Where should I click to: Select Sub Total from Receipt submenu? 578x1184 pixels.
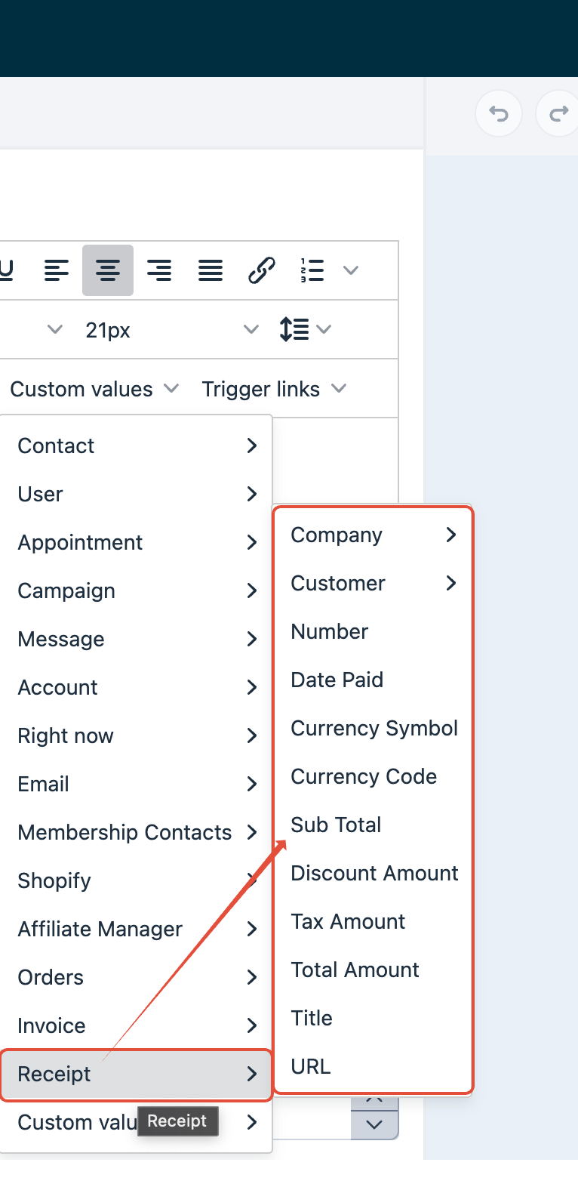click(336, 825)
